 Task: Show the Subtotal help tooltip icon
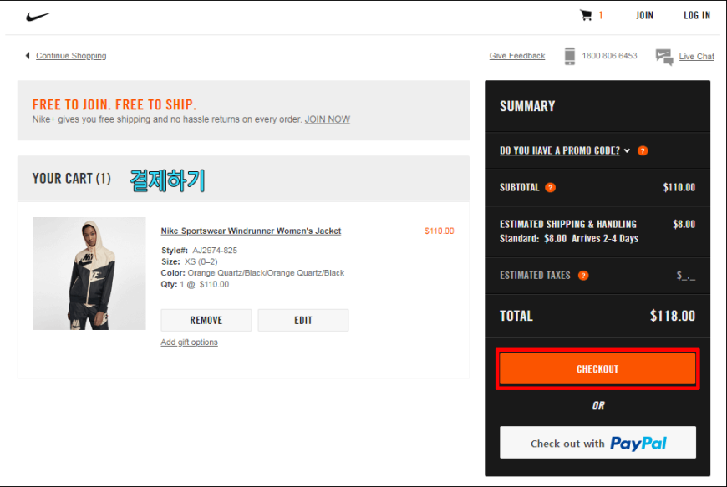pos(551,187)
